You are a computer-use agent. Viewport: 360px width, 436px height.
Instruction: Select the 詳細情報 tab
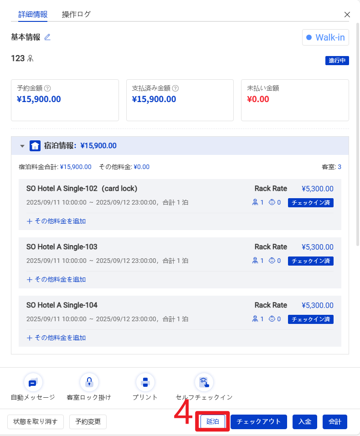click(x=33, y=14)
